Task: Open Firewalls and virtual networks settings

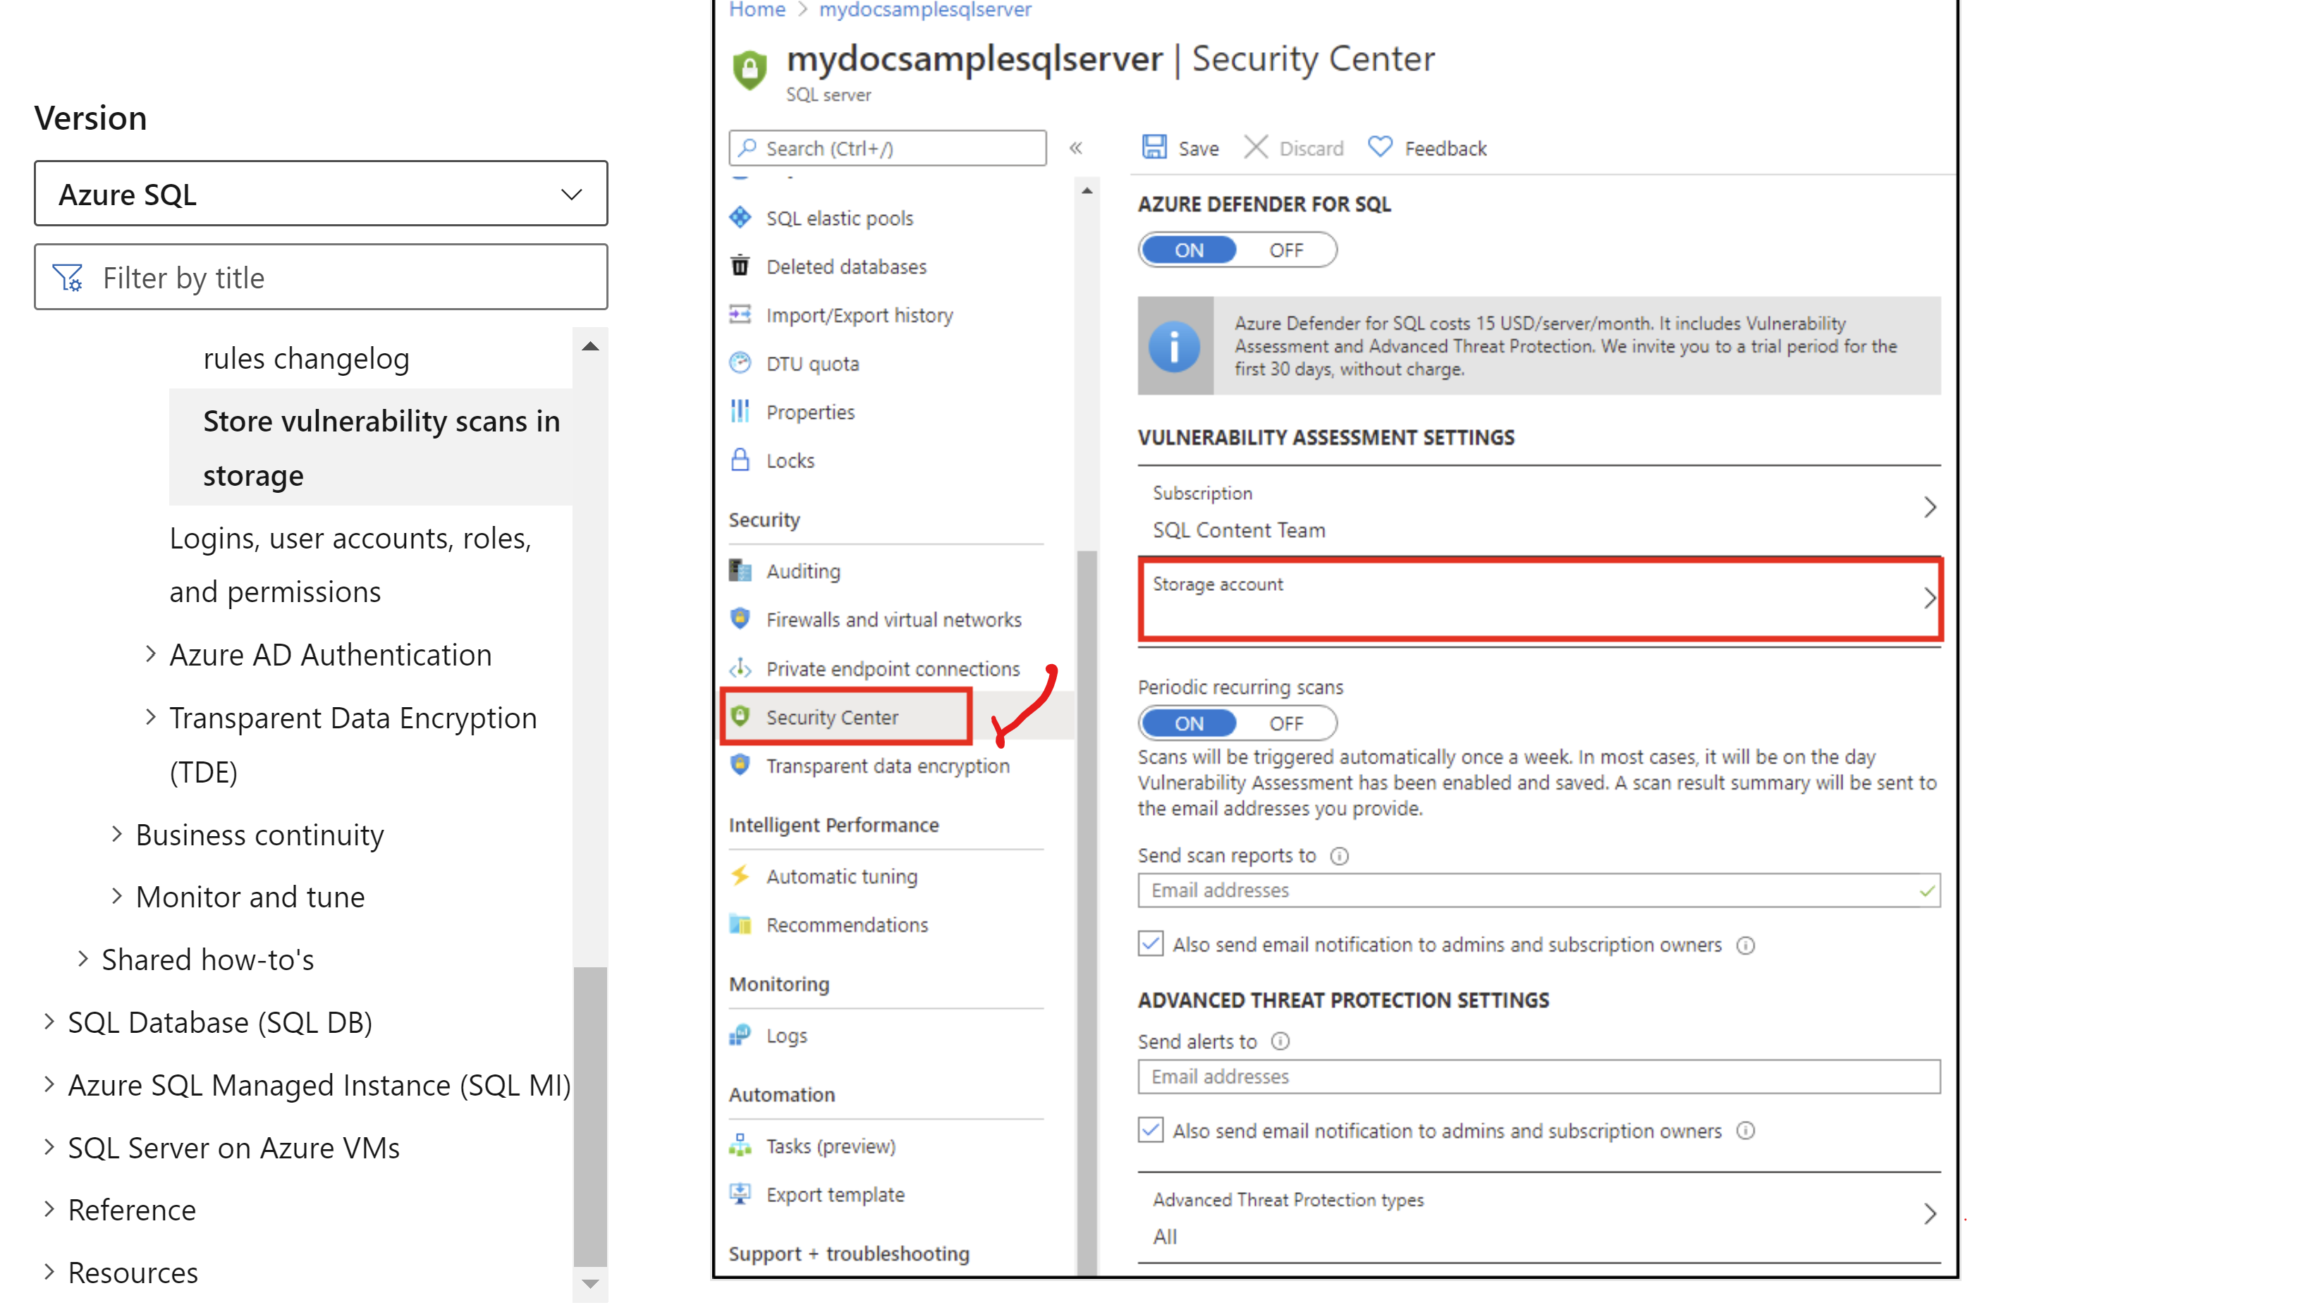Action: [x=893, y=618]
